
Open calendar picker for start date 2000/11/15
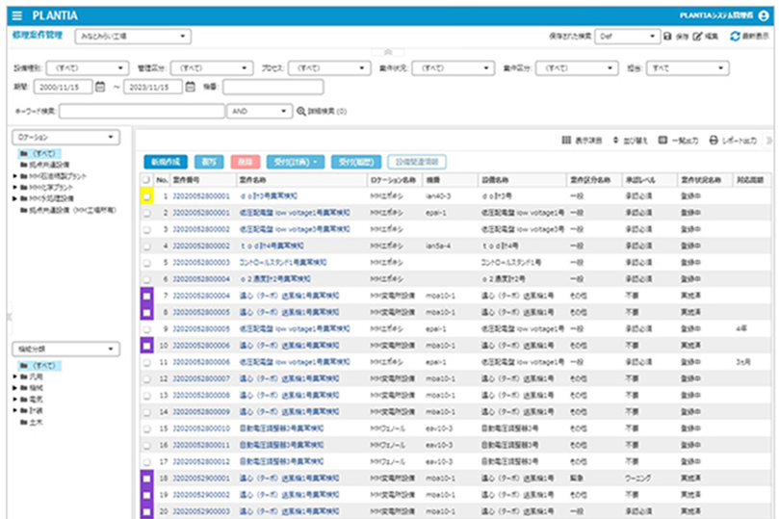coord(100,87)
